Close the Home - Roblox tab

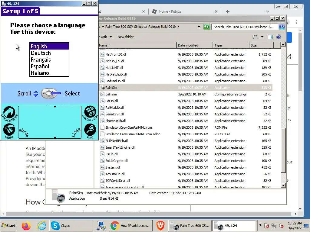click(x=216, y=11)
